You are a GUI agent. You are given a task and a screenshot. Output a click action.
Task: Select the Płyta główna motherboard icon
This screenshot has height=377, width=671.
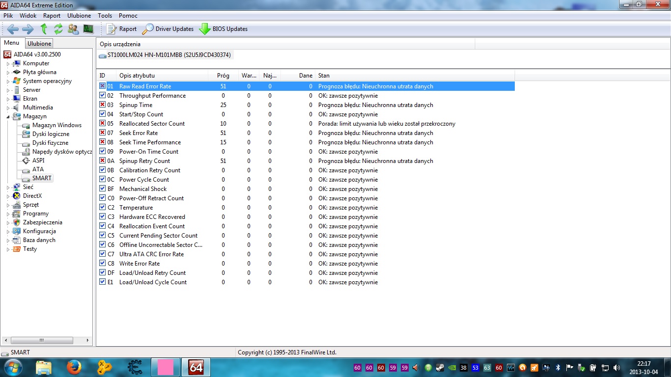[17, 72]
